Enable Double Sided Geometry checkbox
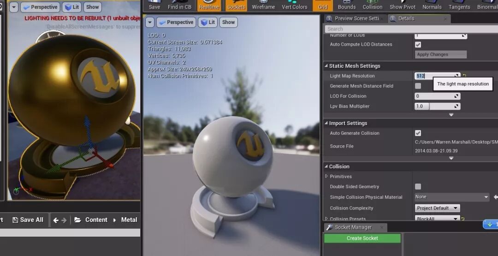 tap(418, 187)
